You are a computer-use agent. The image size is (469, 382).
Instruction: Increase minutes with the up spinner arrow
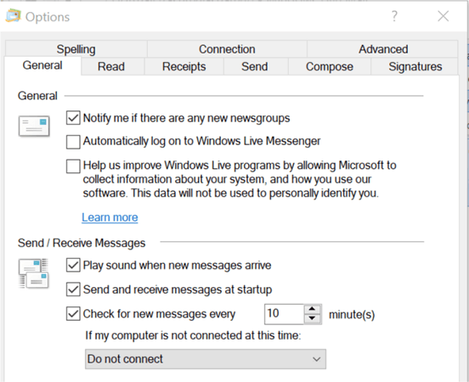pos(313,309)
